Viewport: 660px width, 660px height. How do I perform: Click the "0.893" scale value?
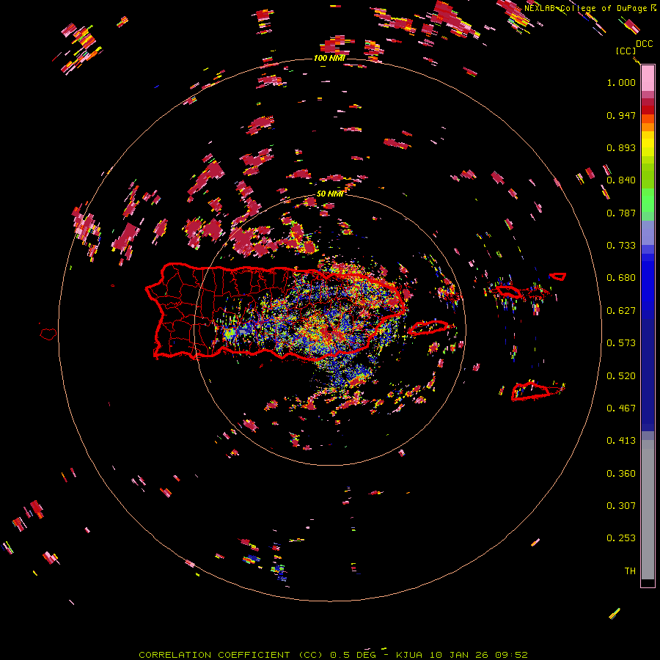click(x=621, y=147)
